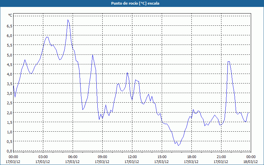264x165 pixels.
Task: Click the 3,0 y-axis value
Action: (9, 93)
